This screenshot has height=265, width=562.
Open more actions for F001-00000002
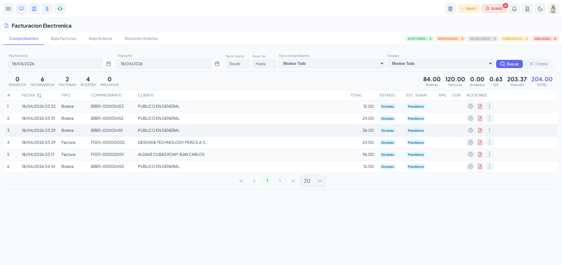click(490, 142)
